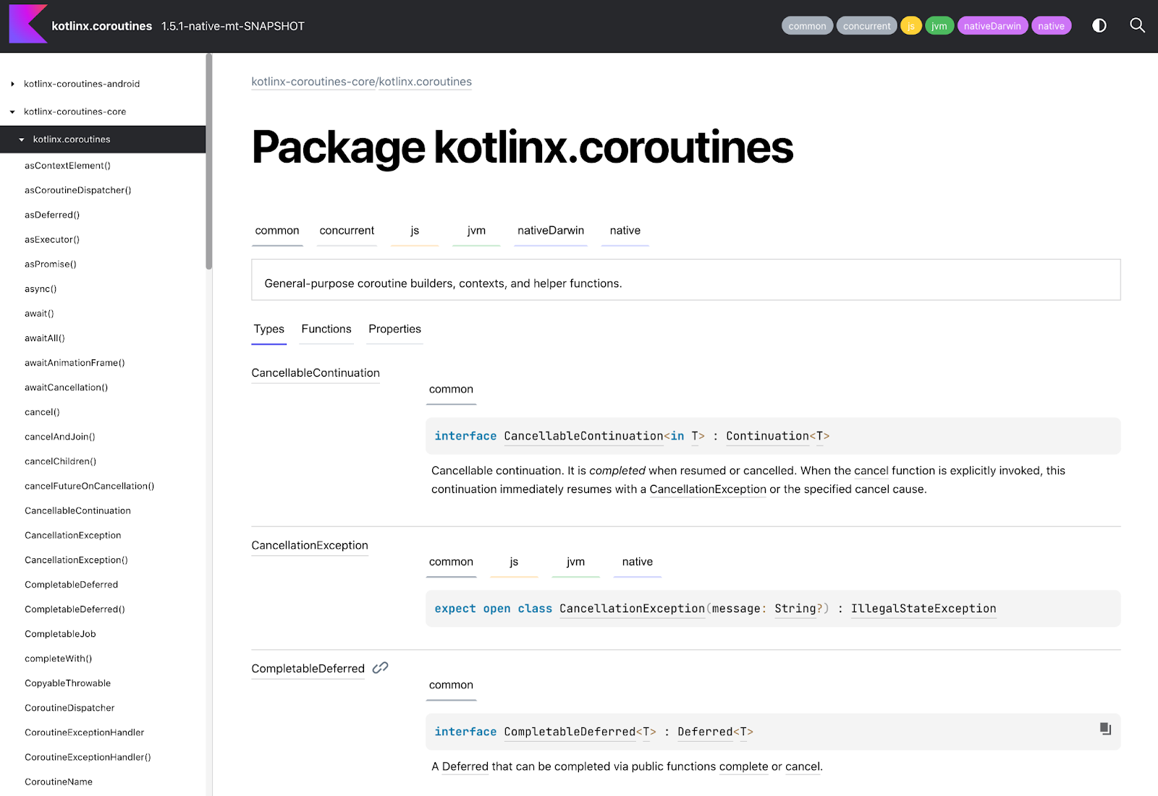Click the sidebar vertical scrollbar thumb
The image size is (1158, 796).
209,161
